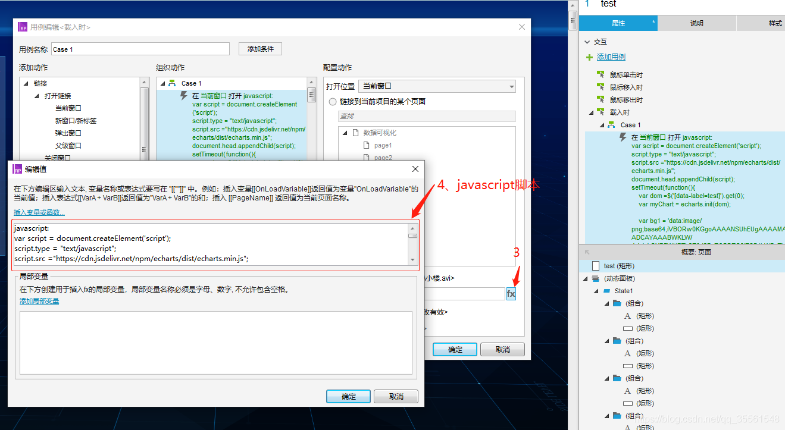Click the Case 1 icon in 组织动作 tree

pos(173,83)
